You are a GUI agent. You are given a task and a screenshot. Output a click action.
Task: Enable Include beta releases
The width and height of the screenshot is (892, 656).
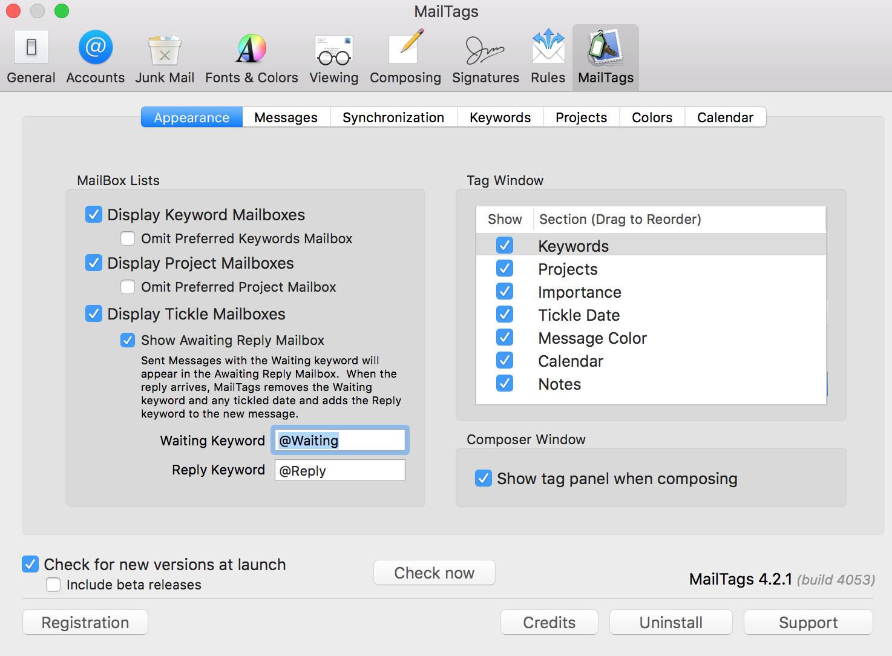tap(53, 585)
